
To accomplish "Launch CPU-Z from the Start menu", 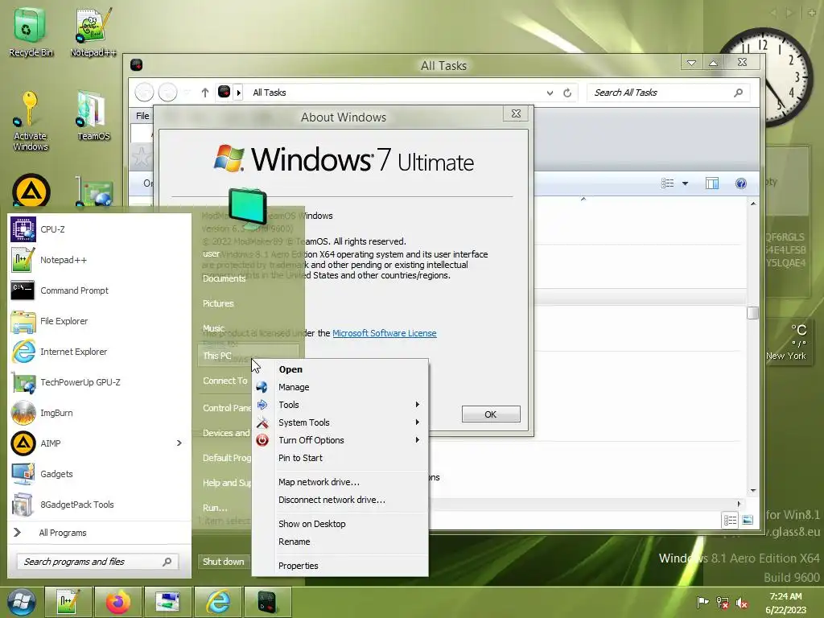I will point(99,229).
